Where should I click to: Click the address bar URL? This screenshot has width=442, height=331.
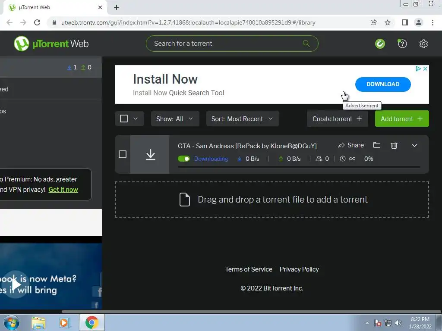[x=188, y=22]
